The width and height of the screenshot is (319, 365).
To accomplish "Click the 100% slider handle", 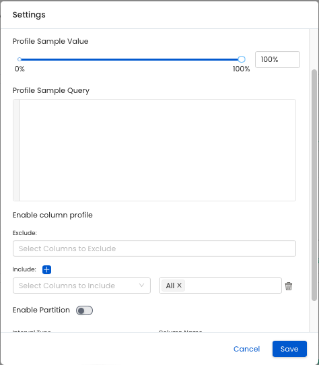I will [x=242, y=59].
